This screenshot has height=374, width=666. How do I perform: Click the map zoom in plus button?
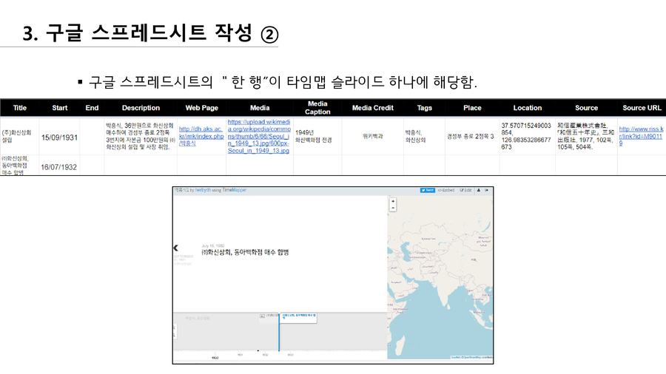click(393, 202)
